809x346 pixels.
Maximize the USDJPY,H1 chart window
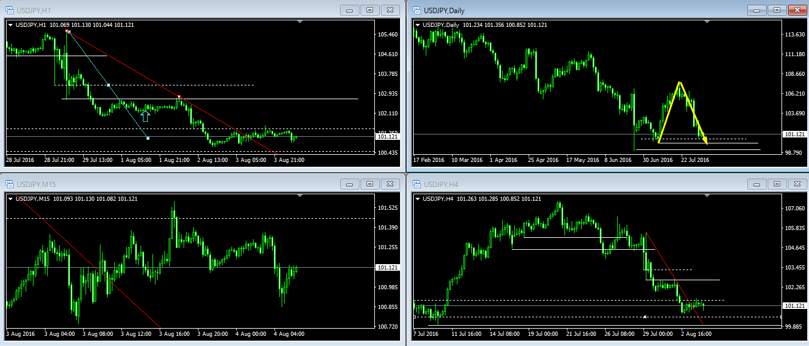coord(370,10)
